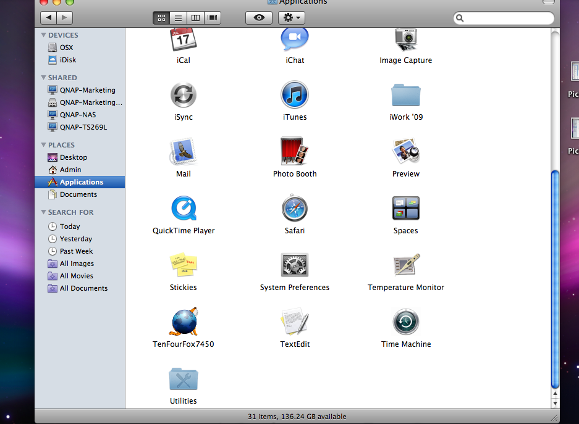Click the Finder search field
Viewport: 579px width, 424px height.
tap(504, 18)
